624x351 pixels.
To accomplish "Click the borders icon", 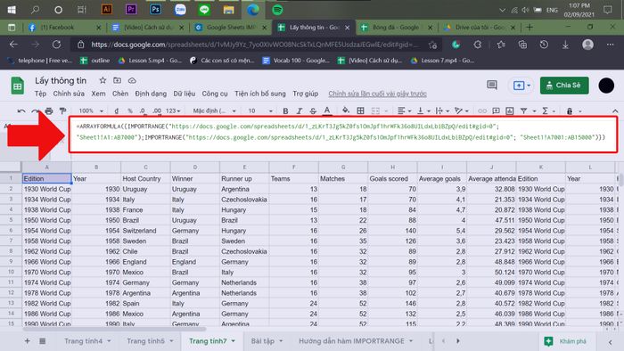I will 360,110.
